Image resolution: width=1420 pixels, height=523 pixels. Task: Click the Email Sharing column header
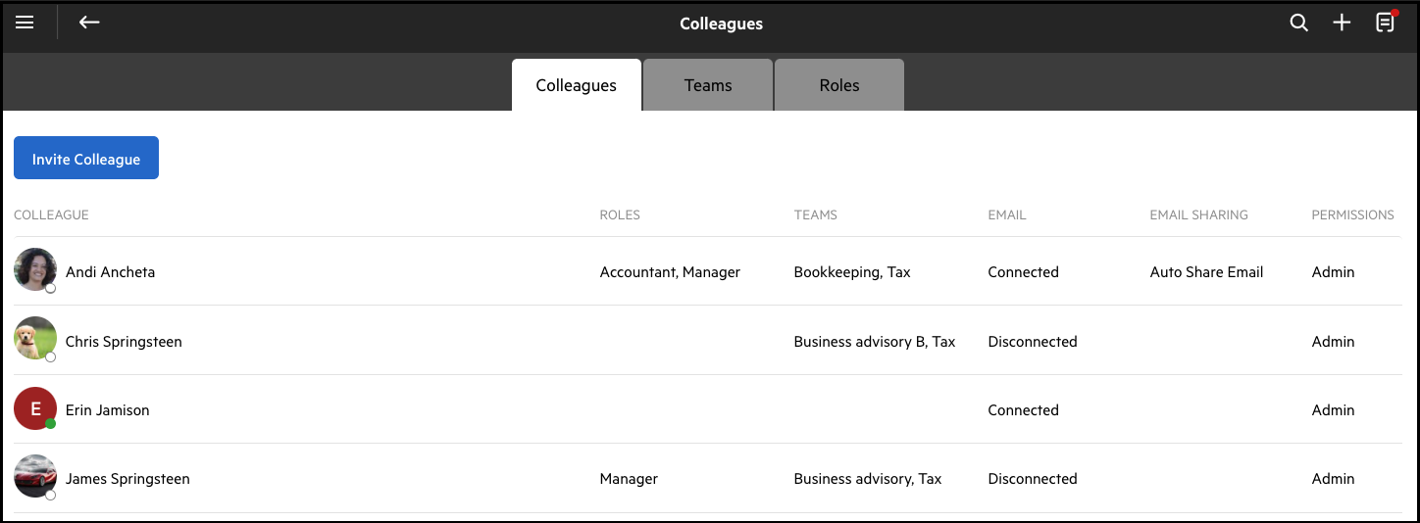click(x=1198, y=214)
